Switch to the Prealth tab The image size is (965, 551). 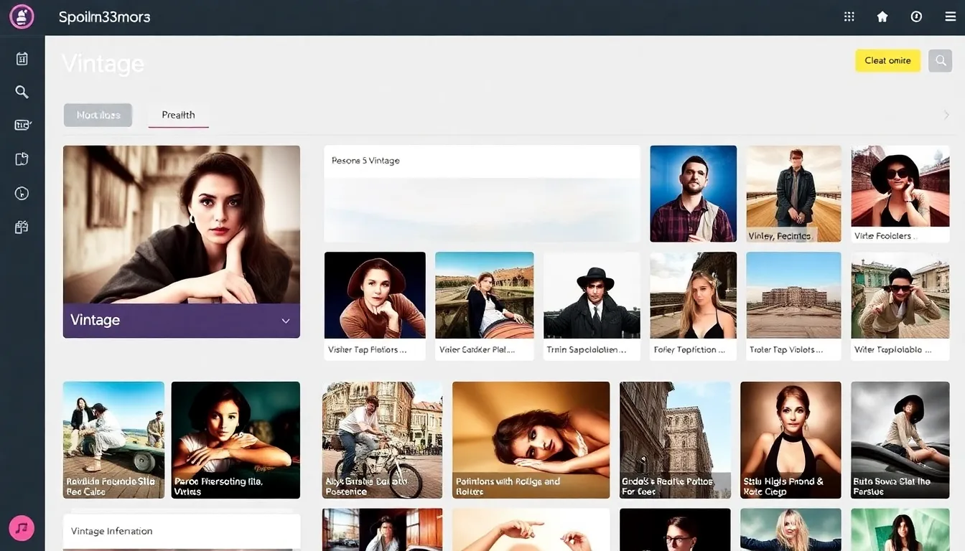tap(178, 115)
